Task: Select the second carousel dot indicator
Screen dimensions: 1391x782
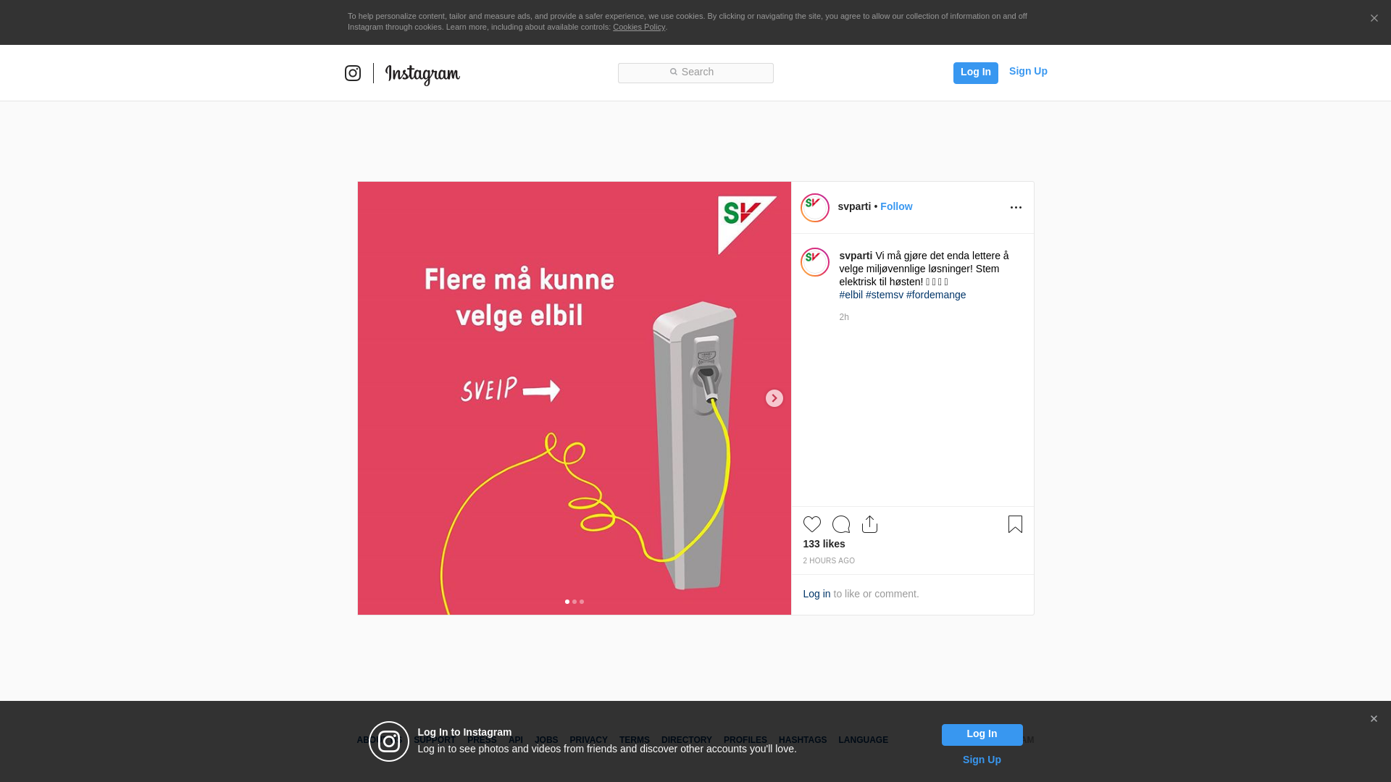Action: point(575,602)
